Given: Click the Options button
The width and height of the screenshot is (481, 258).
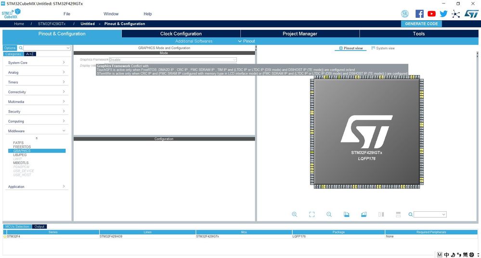Looking at the screenshot, I should (10, 48).
